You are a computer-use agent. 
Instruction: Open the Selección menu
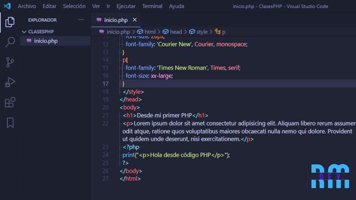(x=74, y=6)
